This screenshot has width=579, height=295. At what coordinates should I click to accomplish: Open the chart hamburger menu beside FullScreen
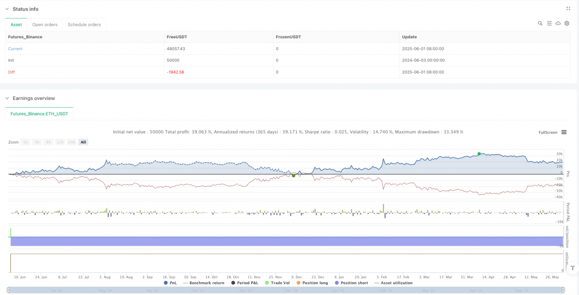pyautogui.click(x=564, y=132)
